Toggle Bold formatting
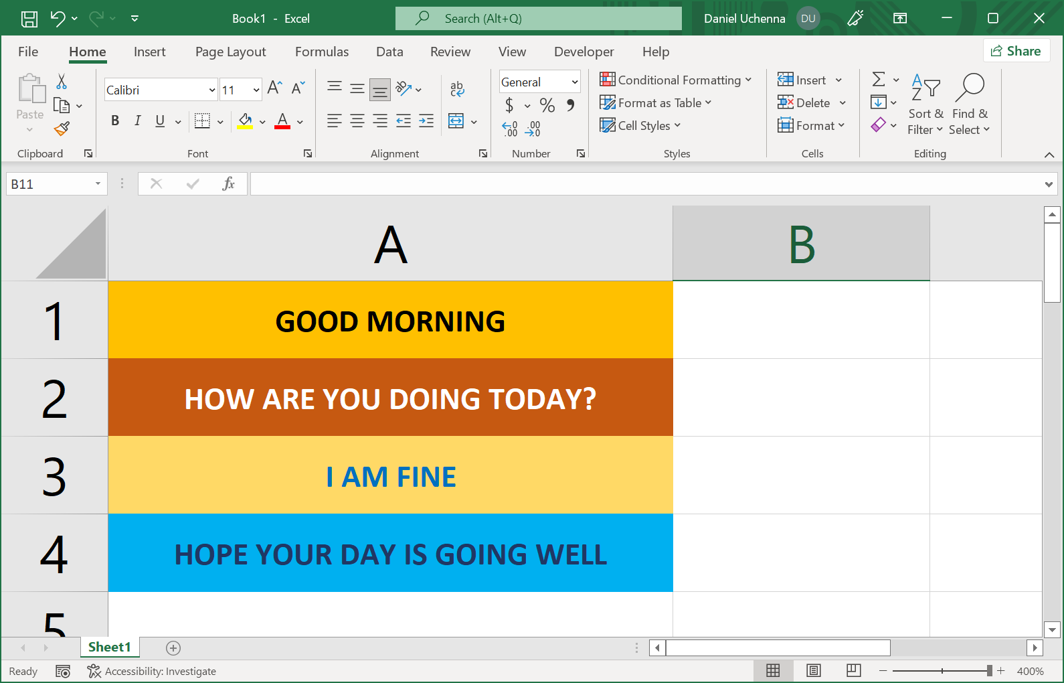Screen dimensions: 1064x683 tap(115, 121)
